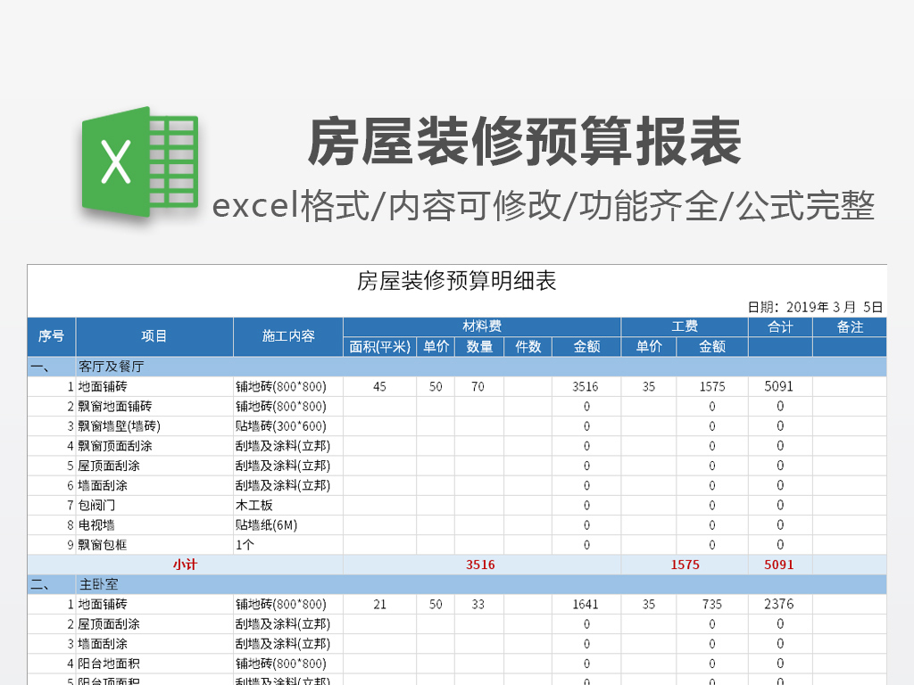914x685 pixels.
Task: Select the 贴墙纸(6M) cell
Action: click(x=266, y=525)
